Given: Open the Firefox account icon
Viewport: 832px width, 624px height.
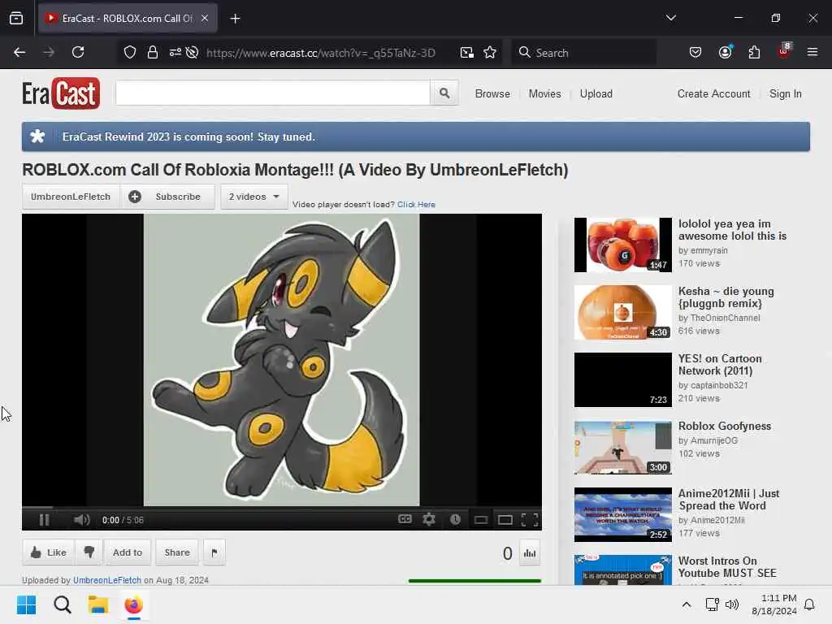Looking at the screenshot, I should (x=725, y=52).
